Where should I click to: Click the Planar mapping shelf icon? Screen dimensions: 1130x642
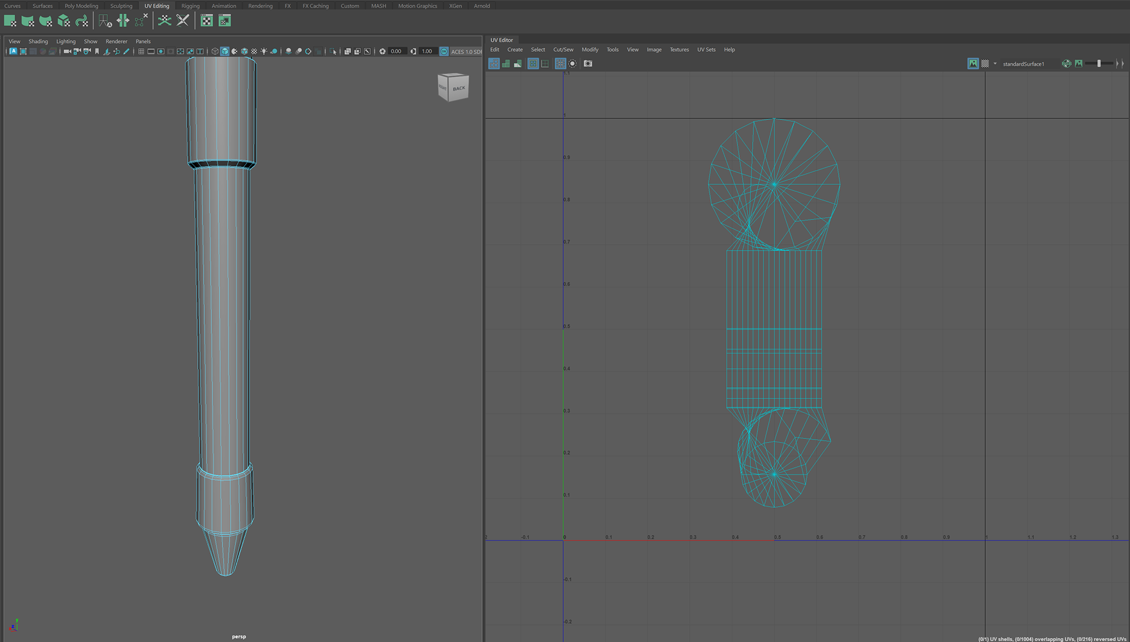10,21
